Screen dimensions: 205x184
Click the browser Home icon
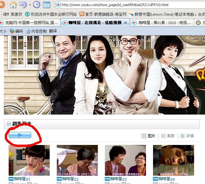[13, 5]
